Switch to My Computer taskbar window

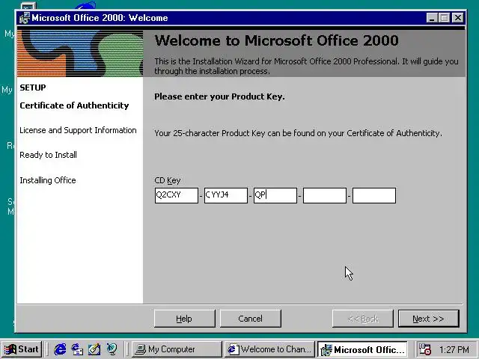tap(177, 349)
